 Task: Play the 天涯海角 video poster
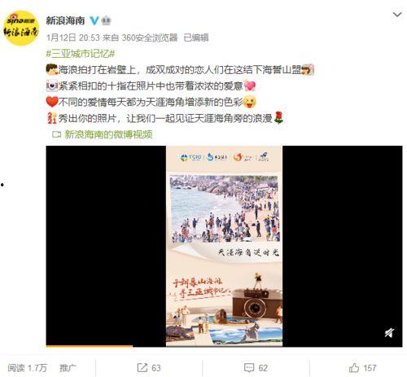(x=224, y=246)
